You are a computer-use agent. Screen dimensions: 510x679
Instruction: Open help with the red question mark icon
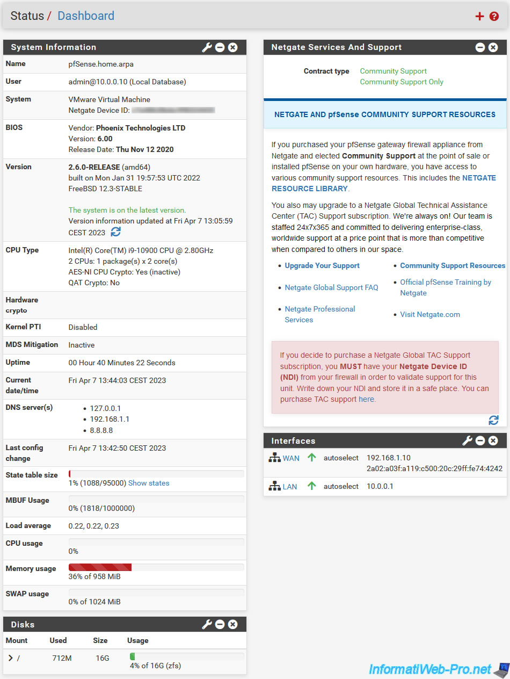(494, 16)
